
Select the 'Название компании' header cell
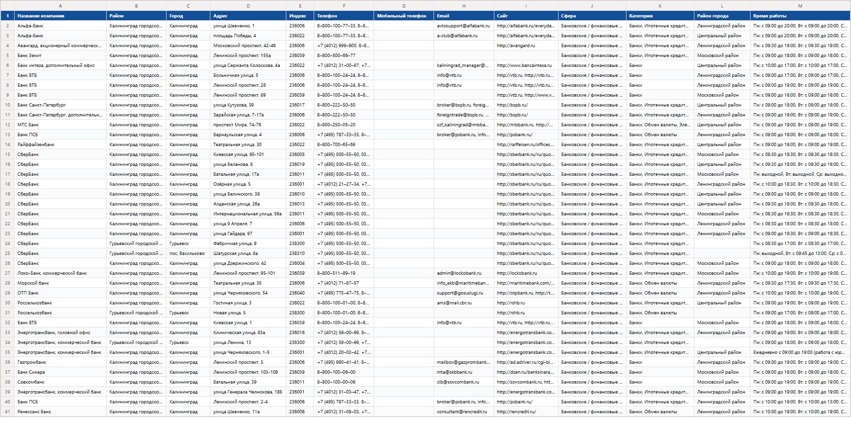(60, 16)
